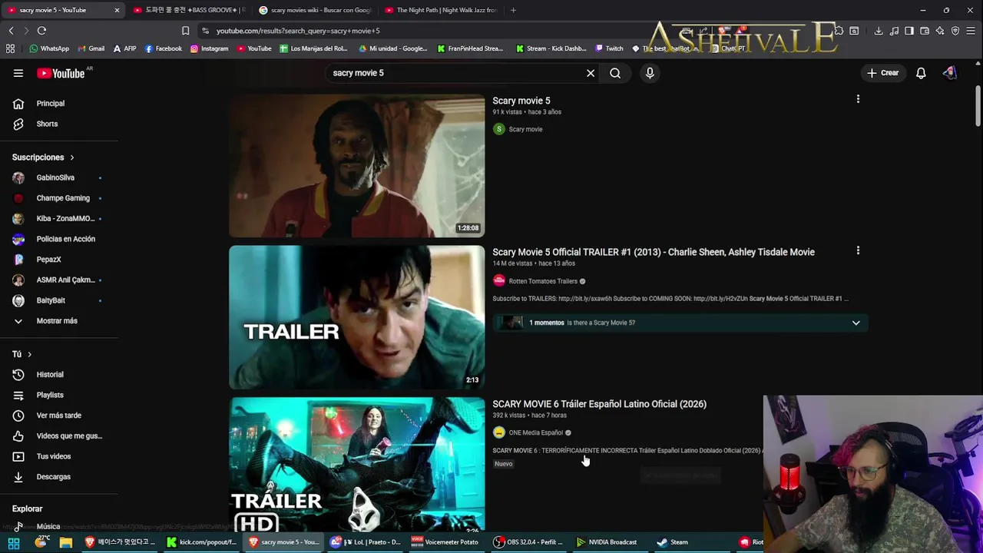Bookmark this page icon
Viewport: 983px width, 553px height.
point(185,31)
